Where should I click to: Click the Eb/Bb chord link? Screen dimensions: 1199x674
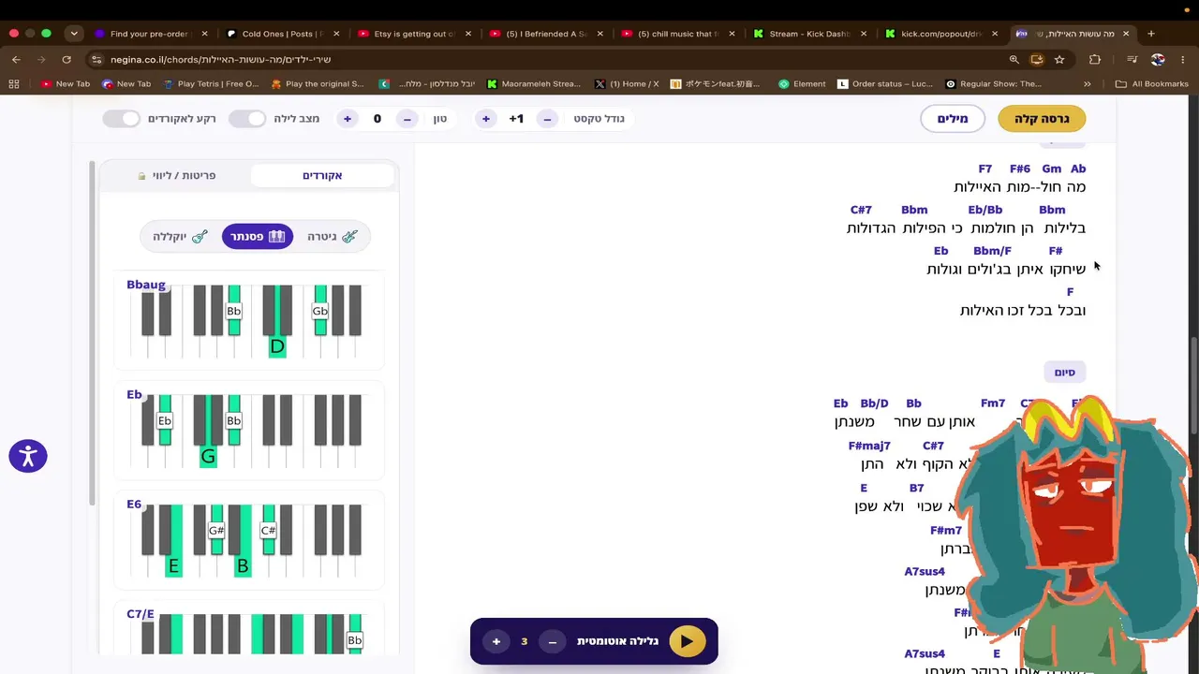click(x=985, y=210)
